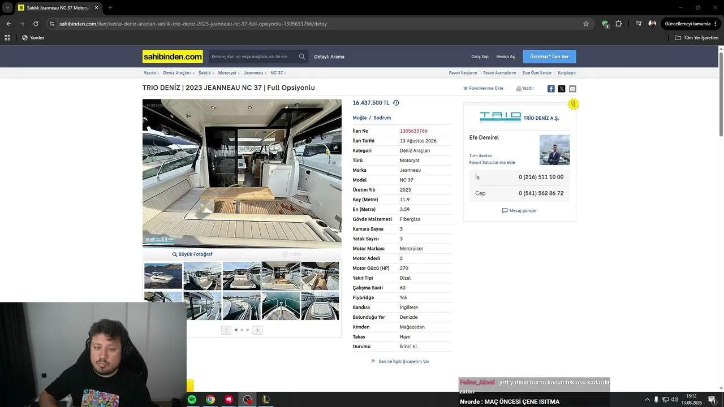
Task: Click İlan ile İlgili Şikayetim Var
Action: pos(400,361)
